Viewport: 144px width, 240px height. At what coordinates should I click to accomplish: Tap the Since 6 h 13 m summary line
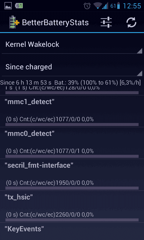[70, 83]
